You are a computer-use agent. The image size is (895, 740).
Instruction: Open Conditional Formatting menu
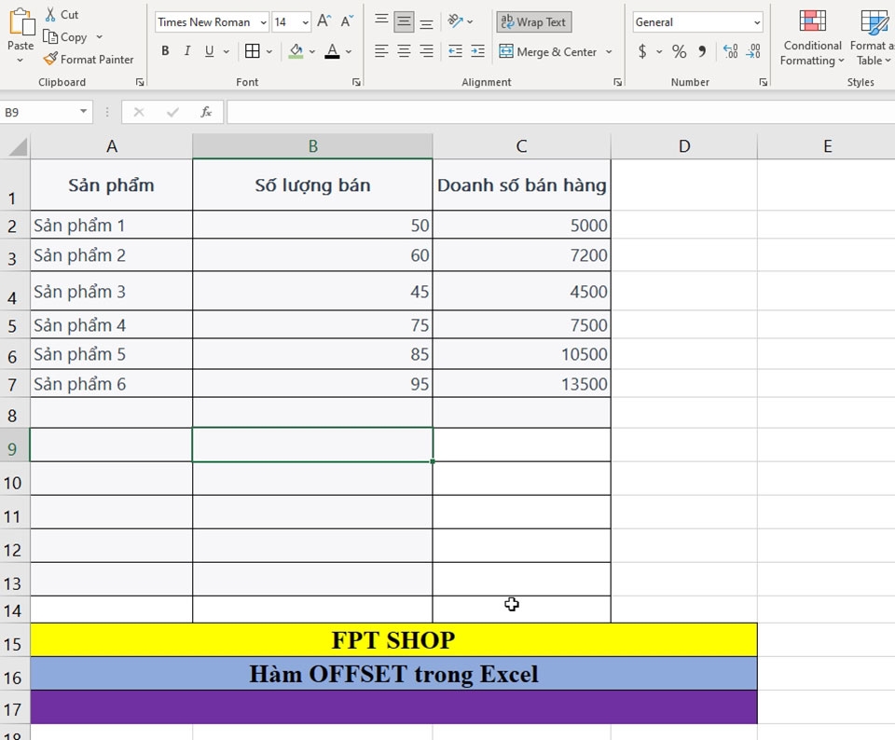click(812, 37)
